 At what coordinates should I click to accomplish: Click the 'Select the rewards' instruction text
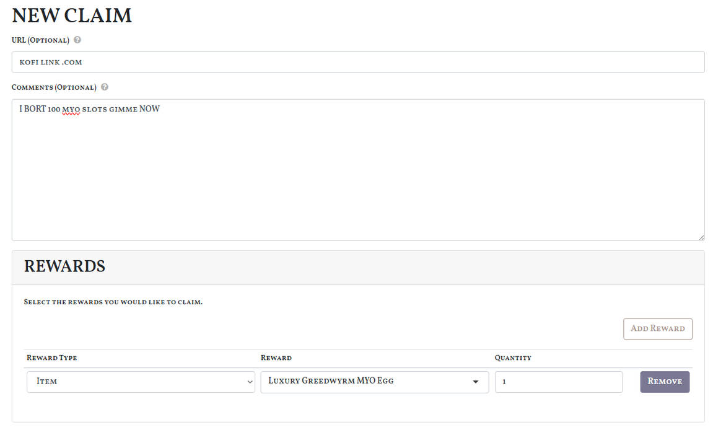pyautogui.click(x=113, y=302)
